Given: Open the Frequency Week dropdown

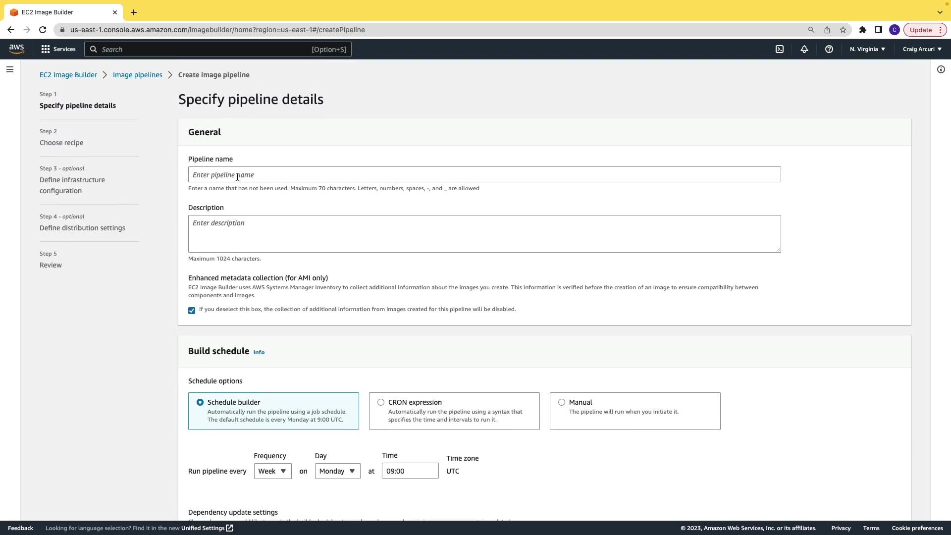Looking at the screenshot, I should coord(272,471).
